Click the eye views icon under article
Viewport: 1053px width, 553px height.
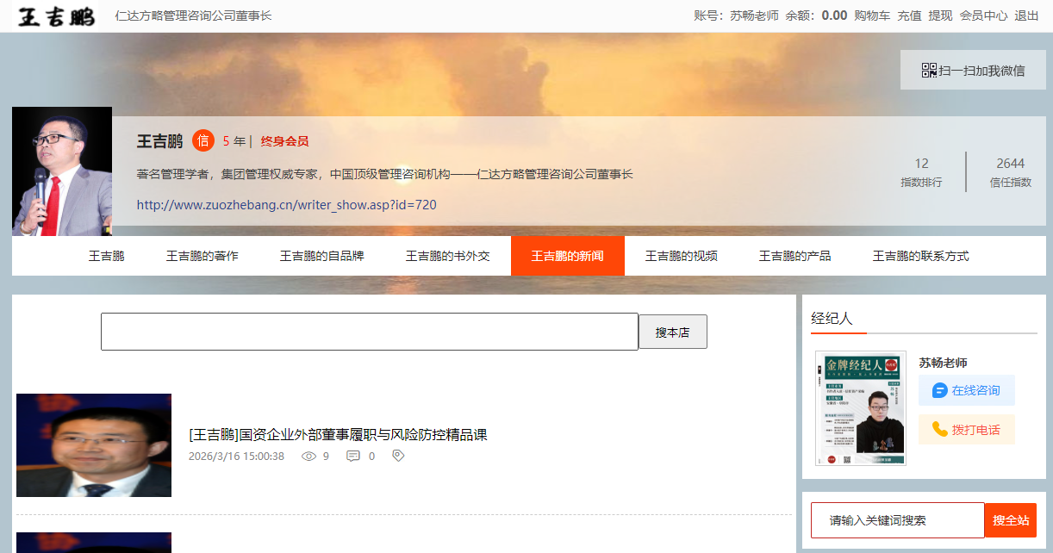(308, 457)
